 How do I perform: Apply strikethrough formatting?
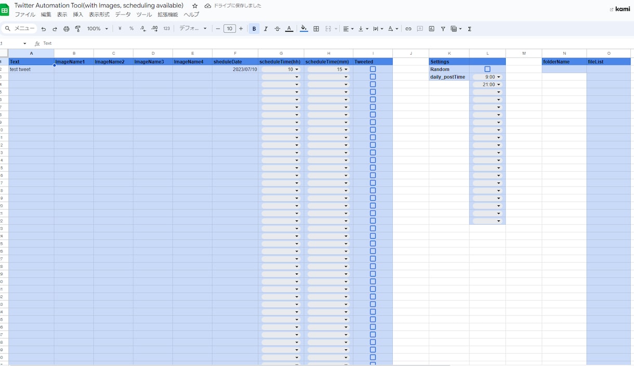277,29
